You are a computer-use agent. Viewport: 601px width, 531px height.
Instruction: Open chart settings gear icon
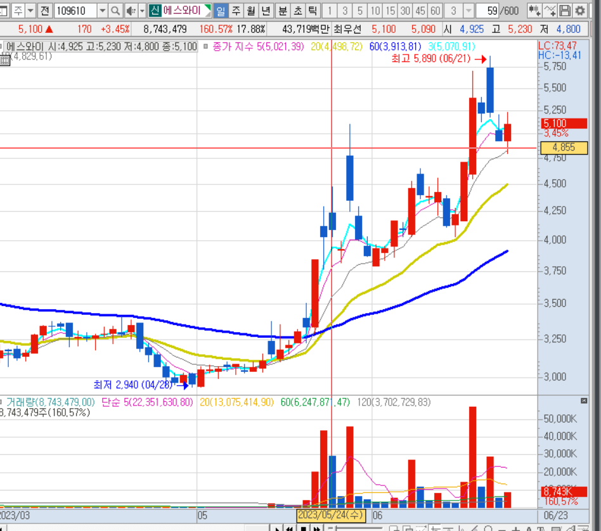tap(580, 11)
